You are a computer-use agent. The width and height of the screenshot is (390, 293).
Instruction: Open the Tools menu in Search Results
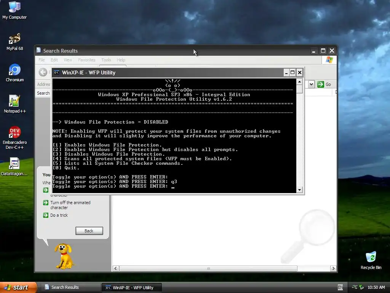106,60
